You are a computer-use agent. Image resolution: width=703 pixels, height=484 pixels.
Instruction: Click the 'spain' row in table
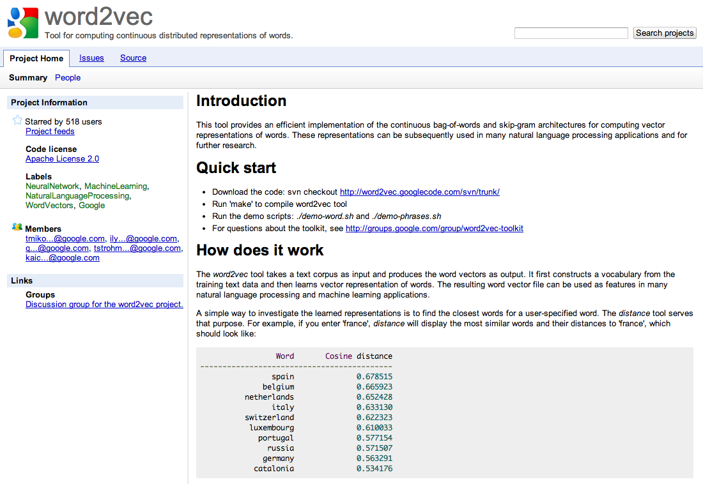[x=332, y=377]
